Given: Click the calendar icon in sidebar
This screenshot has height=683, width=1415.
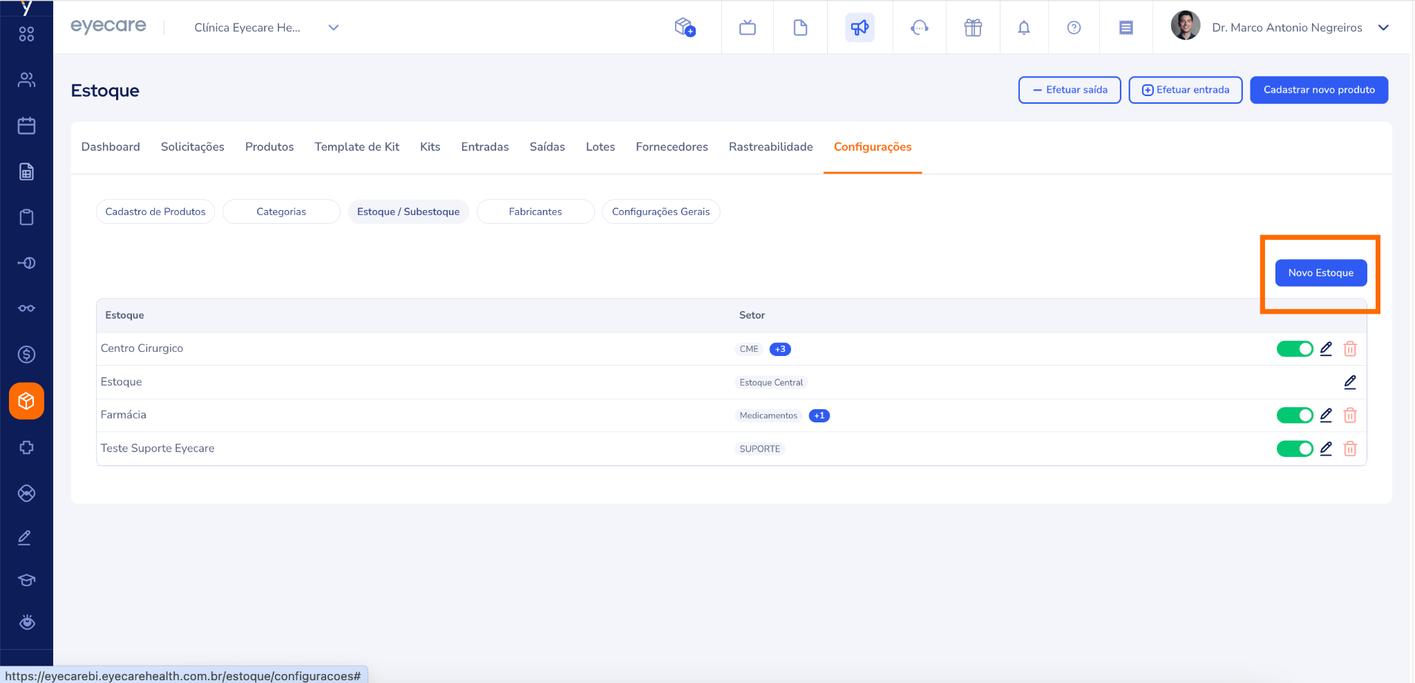Looking at the screenshot, I should [26, 126].
